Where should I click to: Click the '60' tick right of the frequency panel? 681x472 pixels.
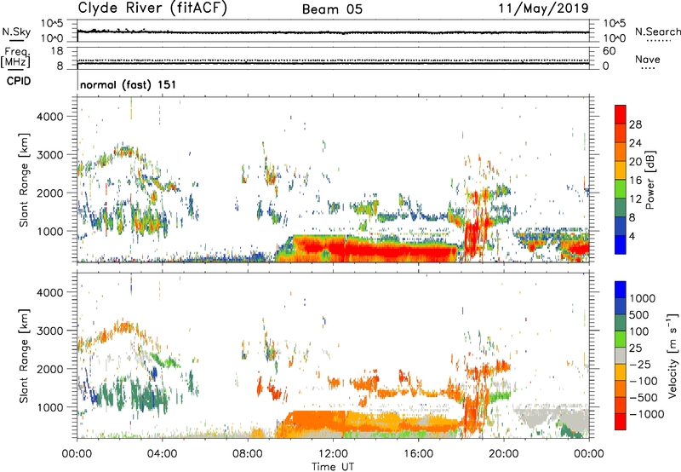point(609,51)
